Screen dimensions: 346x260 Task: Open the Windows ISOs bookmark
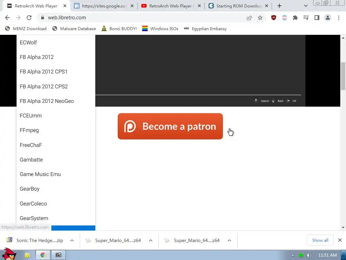point(160,29)
